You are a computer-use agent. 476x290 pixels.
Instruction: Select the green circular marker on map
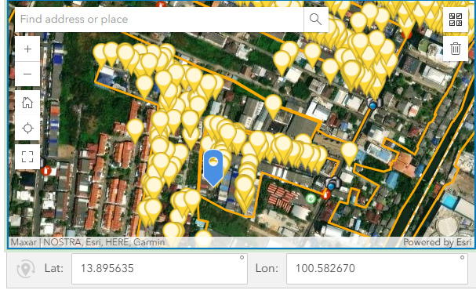click(x=311, y=199)
